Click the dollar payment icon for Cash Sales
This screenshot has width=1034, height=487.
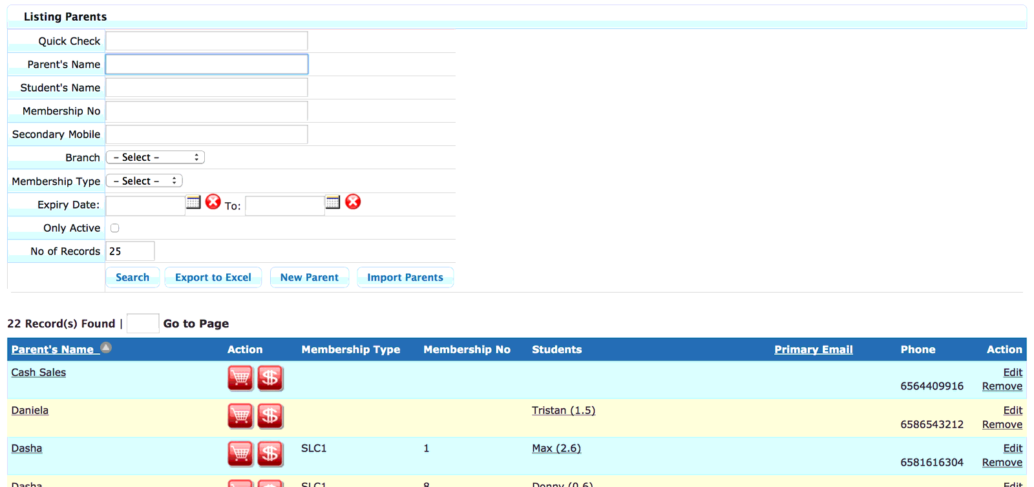[270, 378]
